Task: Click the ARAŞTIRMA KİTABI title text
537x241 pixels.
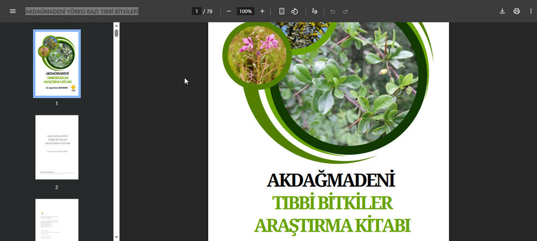Action: tap(332, 226)
